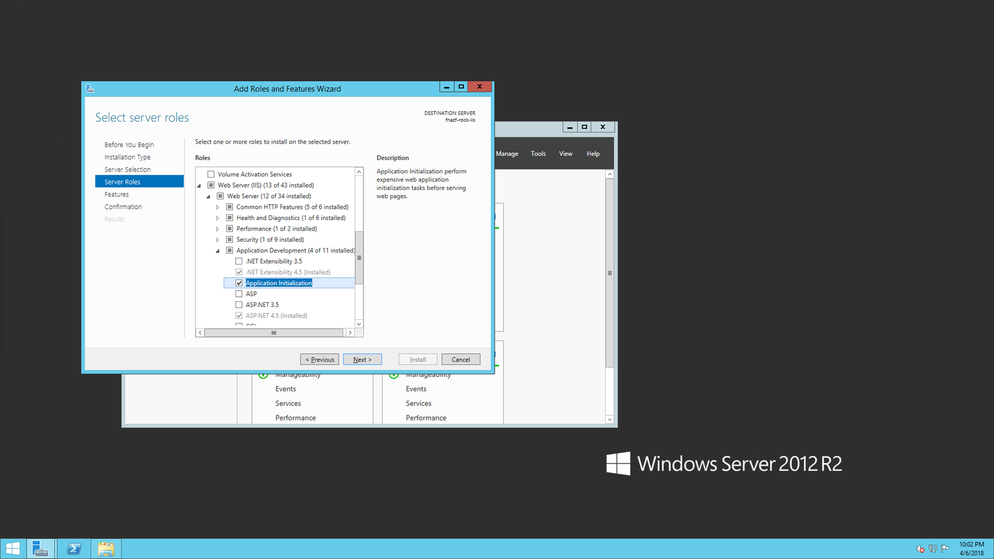Check the ASP.NET 3.5 checkbox

coord(239,305)
